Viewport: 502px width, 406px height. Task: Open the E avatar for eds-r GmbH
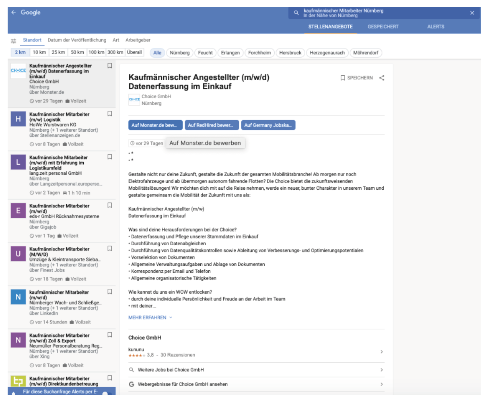[x=18, y=210]
